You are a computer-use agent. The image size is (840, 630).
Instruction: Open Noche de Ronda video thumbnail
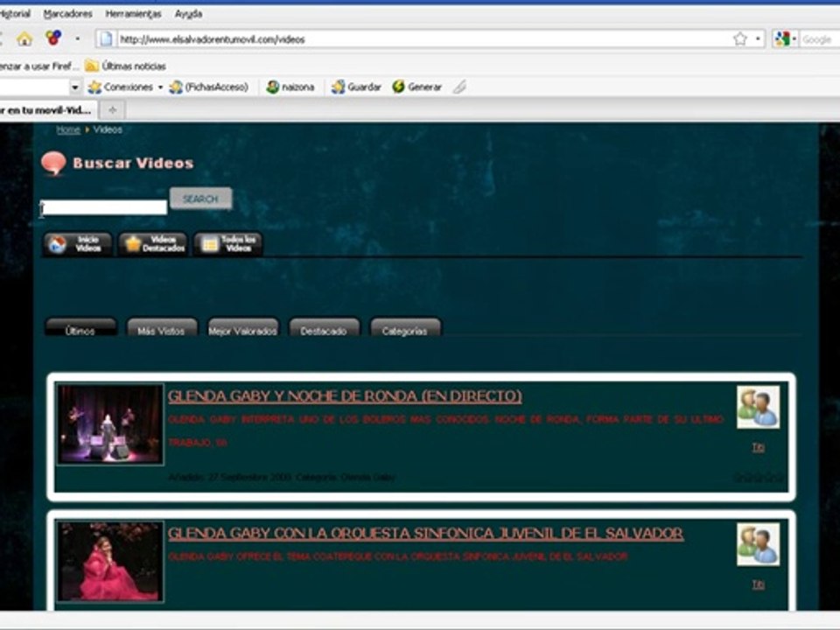pyautogui.click(x=110, y=423)
